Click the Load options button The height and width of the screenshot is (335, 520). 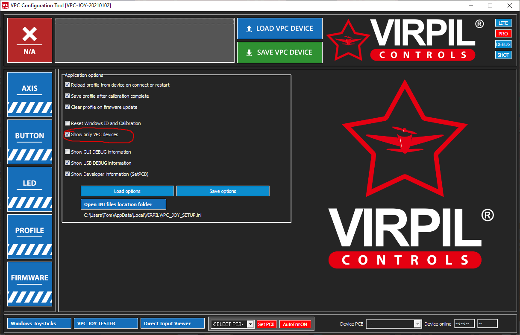127,191
